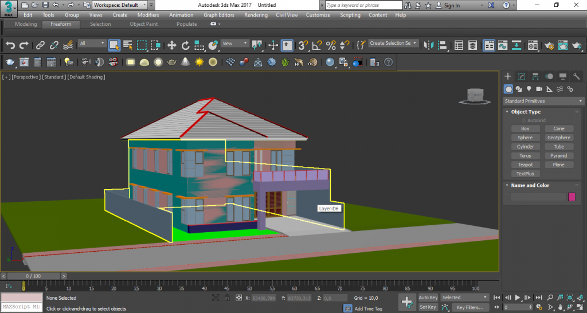Collapse the Object Type rollout
Image resolution: width=587 pixels, height=313 pixels.
pos(526,112)
